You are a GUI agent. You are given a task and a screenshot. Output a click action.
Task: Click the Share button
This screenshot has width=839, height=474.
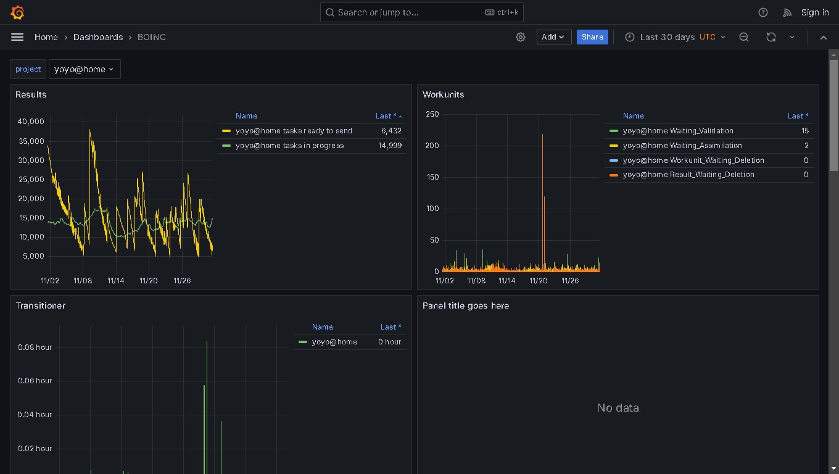[x=592, y=37]
